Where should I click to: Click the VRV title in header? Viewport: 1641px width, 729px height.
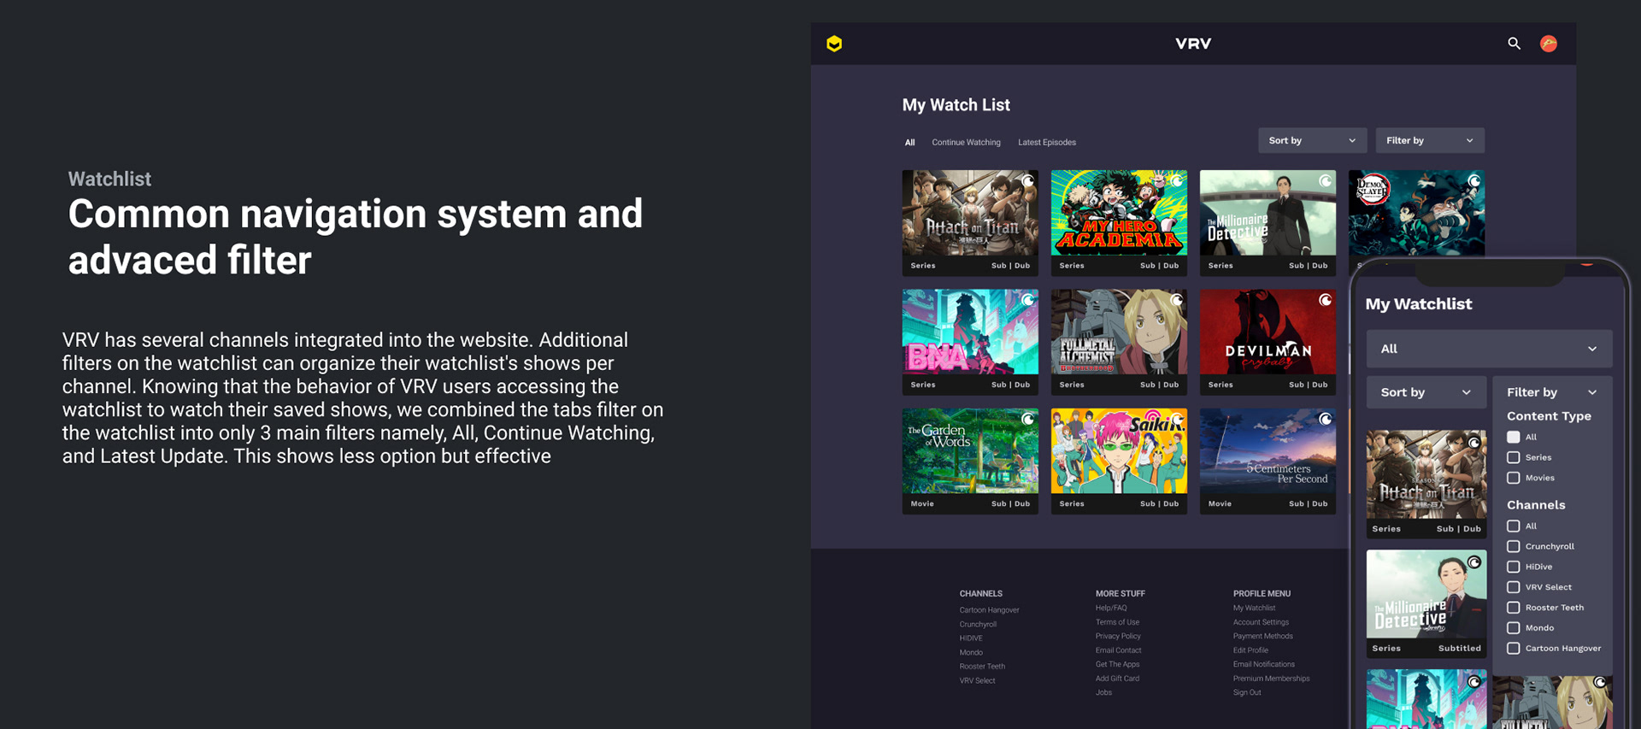point(1193,44)
